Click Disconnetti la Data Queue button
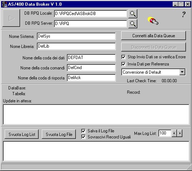 (153, 47)
